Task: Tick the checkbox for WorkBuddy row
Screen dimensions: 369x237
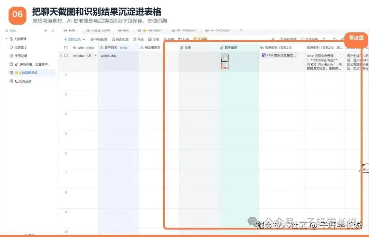Action: coord(66,56)
